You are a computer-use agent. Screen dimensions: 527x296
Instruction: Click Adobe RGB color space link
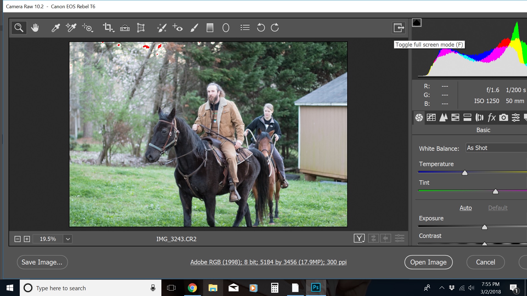pyautogui.click(x=268, y=262)
